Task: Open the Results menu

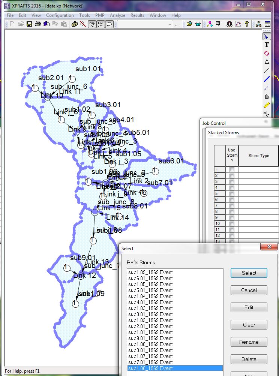Action: [x=137, y=15]
